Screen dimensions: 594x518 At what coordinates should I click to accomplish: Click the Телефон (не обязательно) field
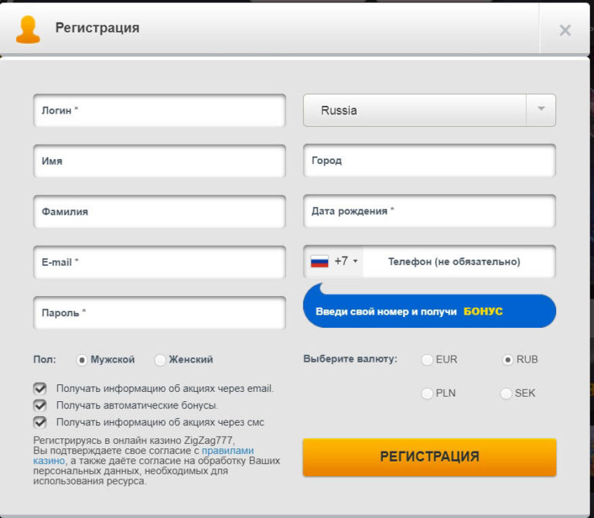459,261
